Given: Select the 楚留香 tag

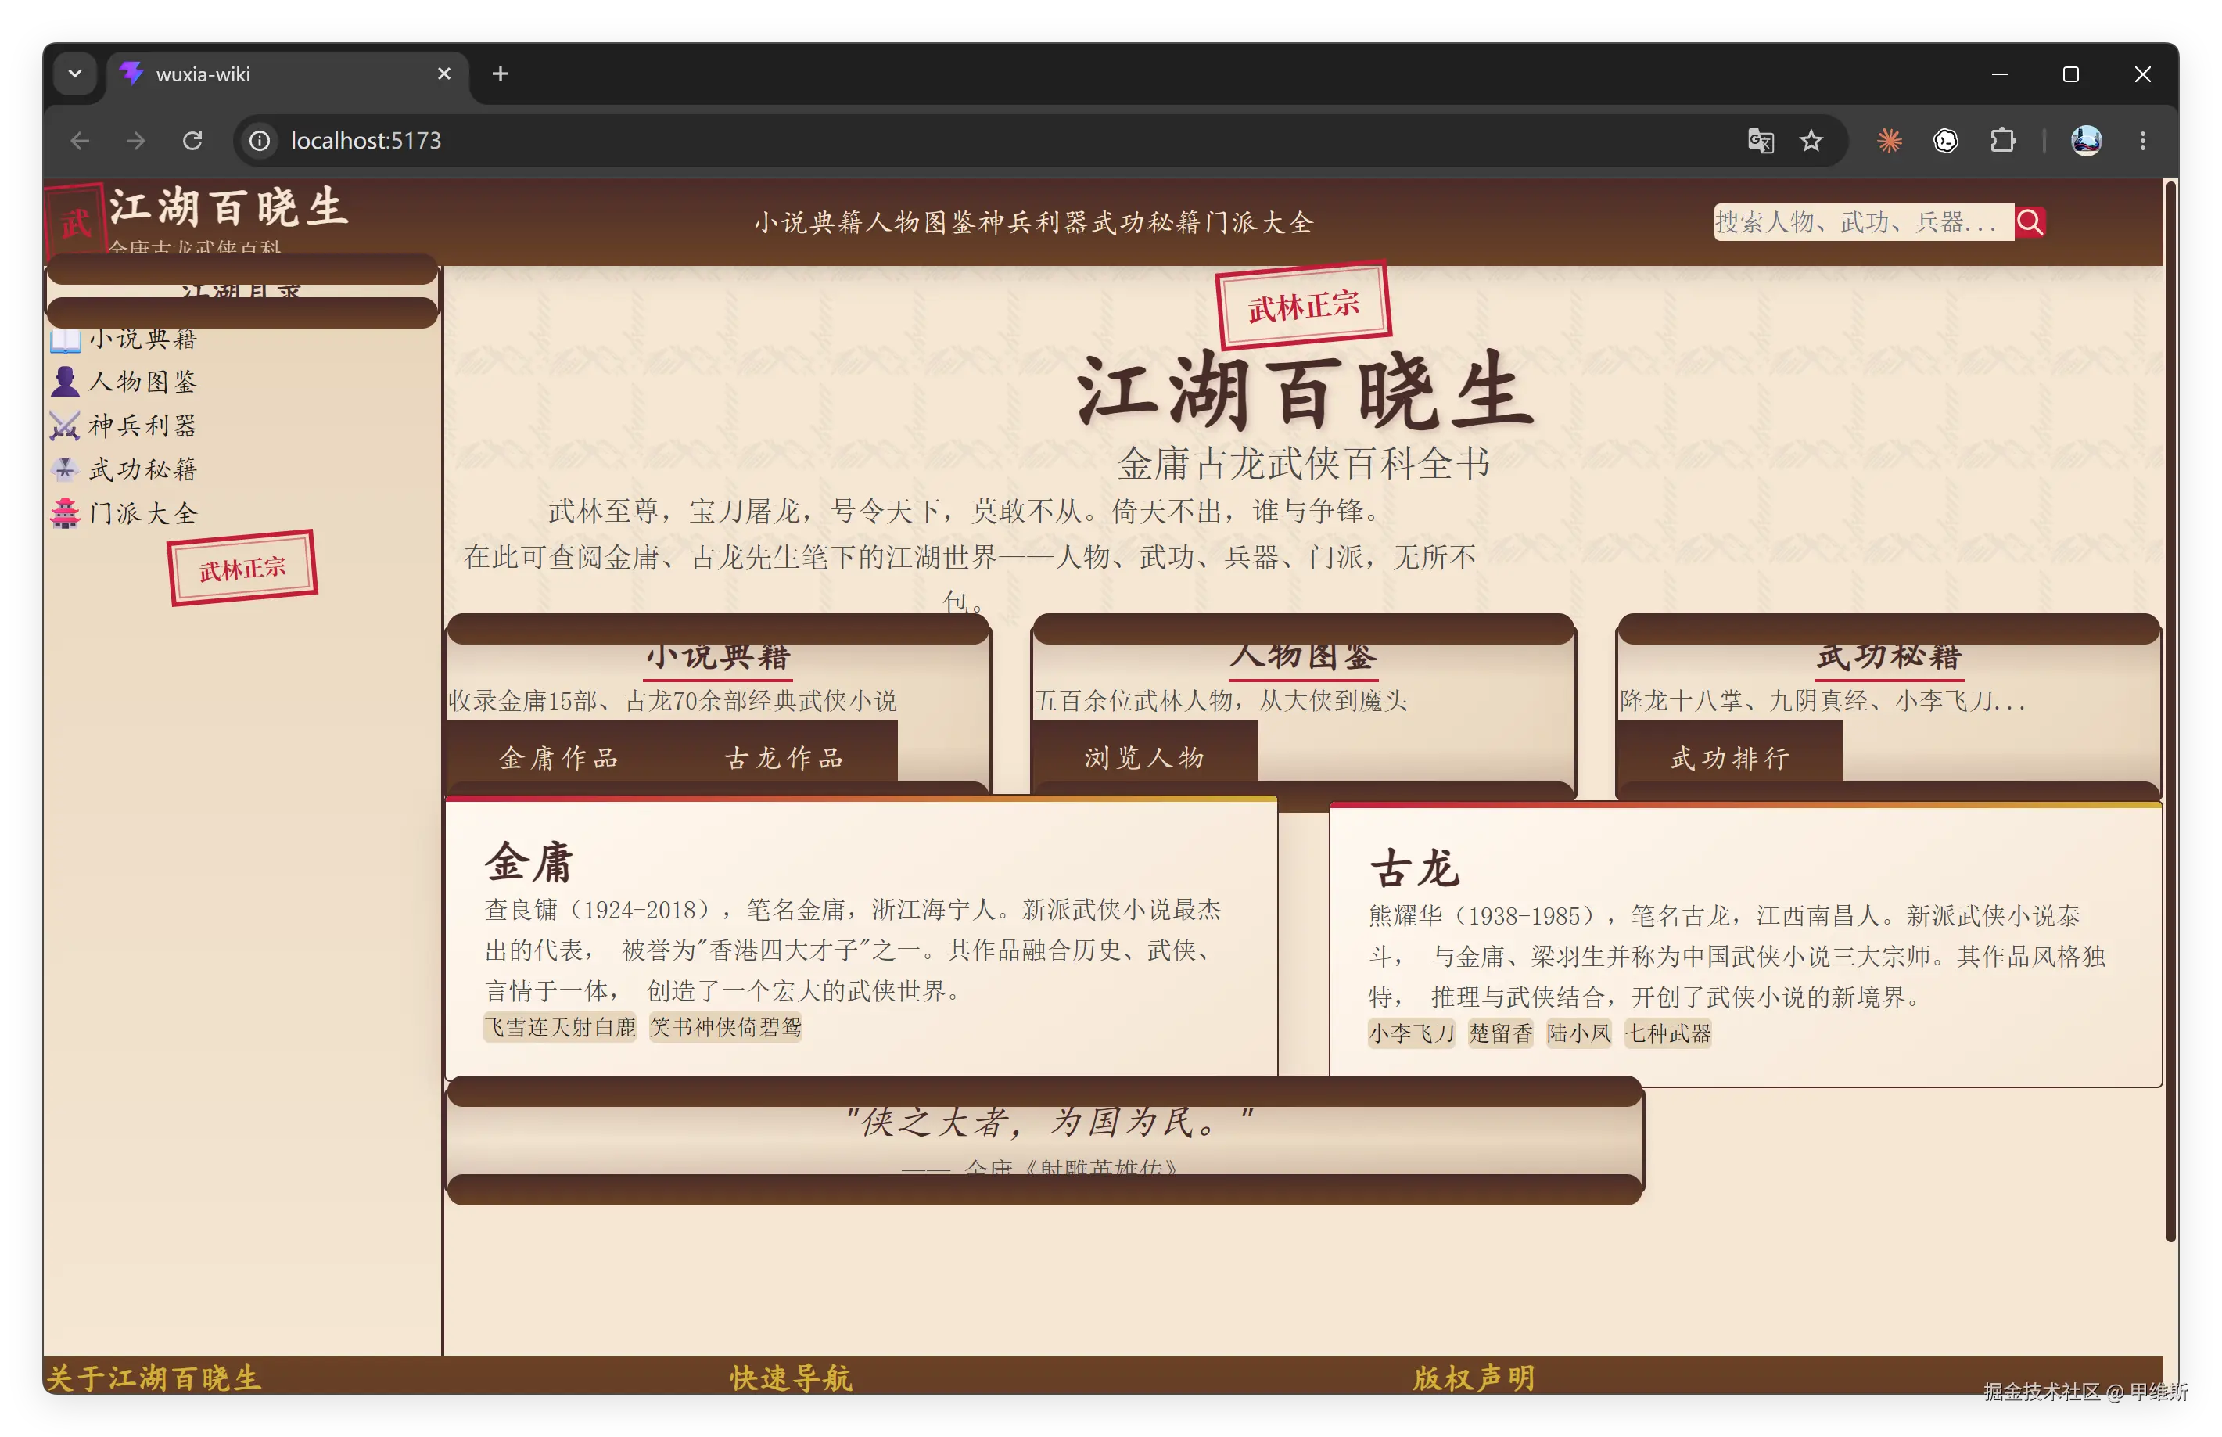Looking at the screenshot, I should (x=1501, y=1033).
